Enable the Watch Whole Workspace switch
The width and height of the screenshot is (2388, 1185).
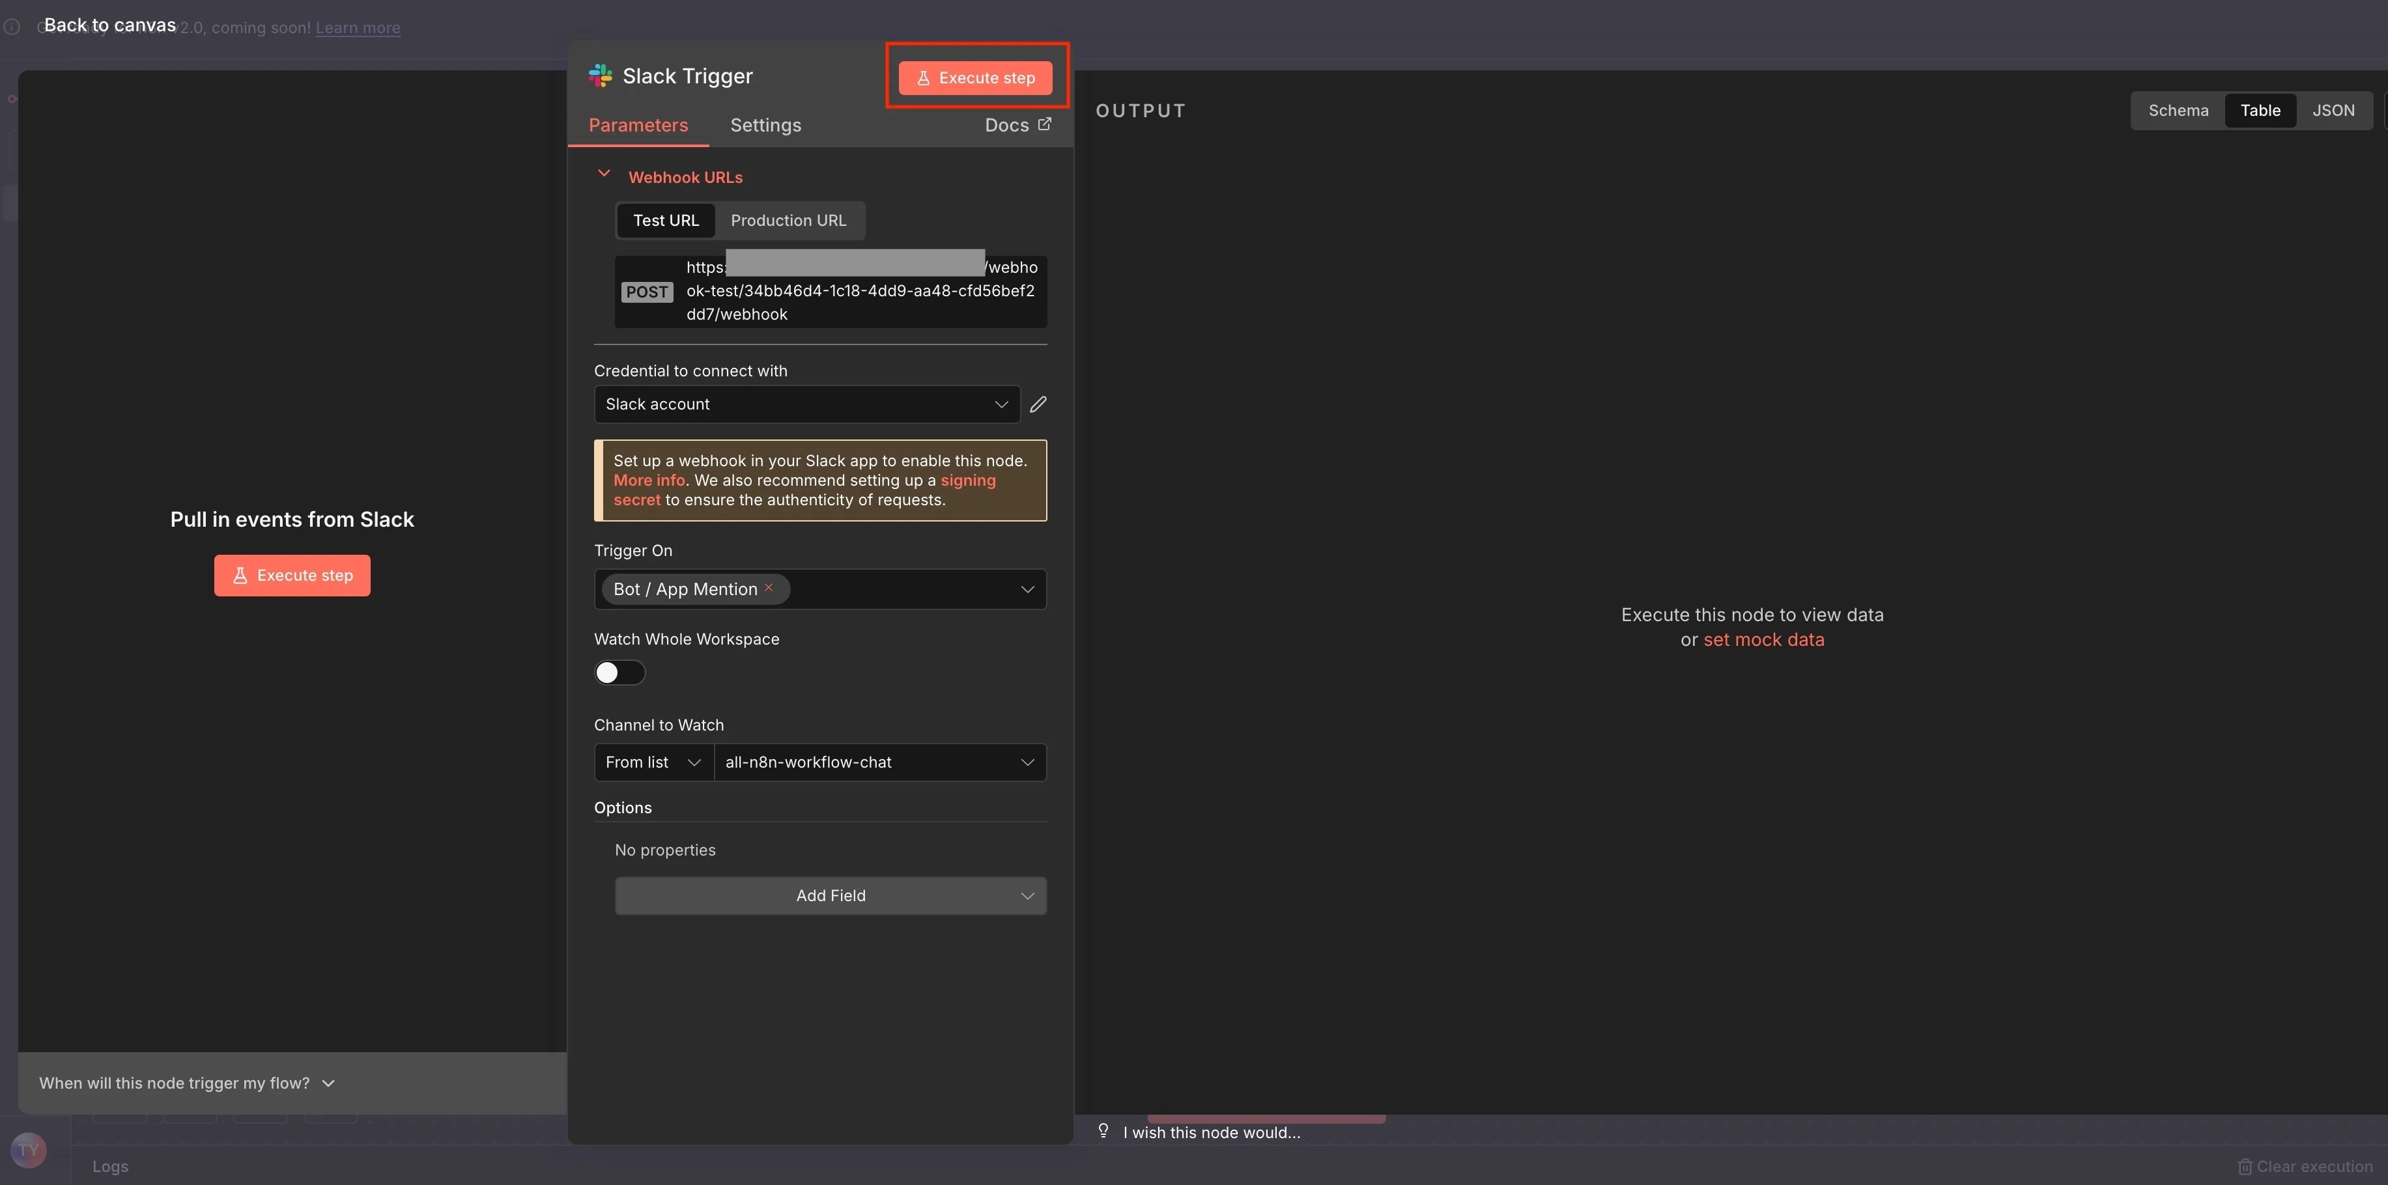click(619, 673)
